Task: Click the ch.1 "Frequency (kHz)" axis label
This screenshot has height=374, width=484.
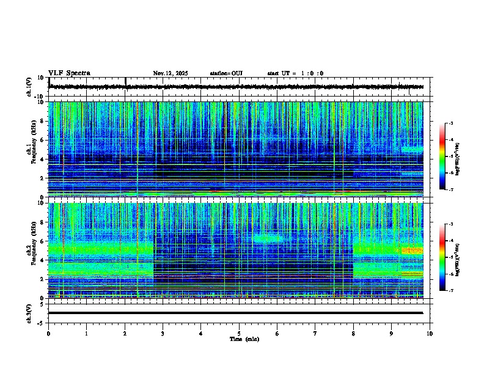Action: tap(34, 142)
